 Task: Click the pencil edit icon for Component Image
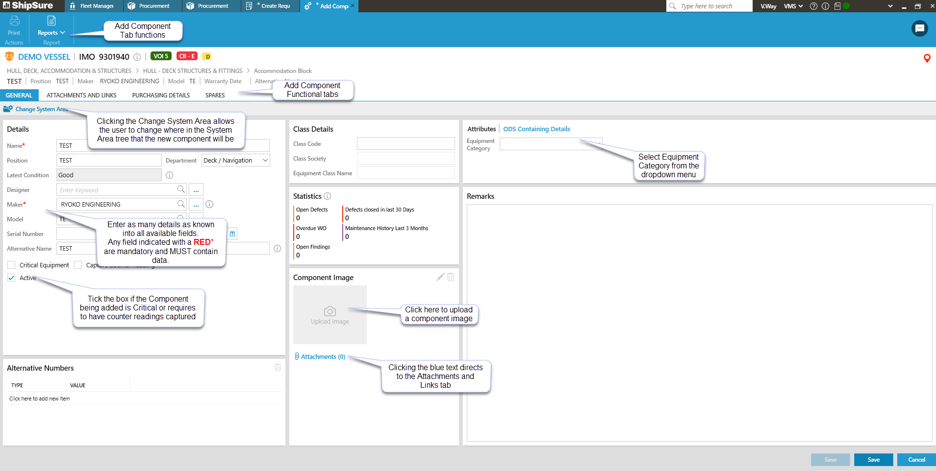click(x=440, y=277)
